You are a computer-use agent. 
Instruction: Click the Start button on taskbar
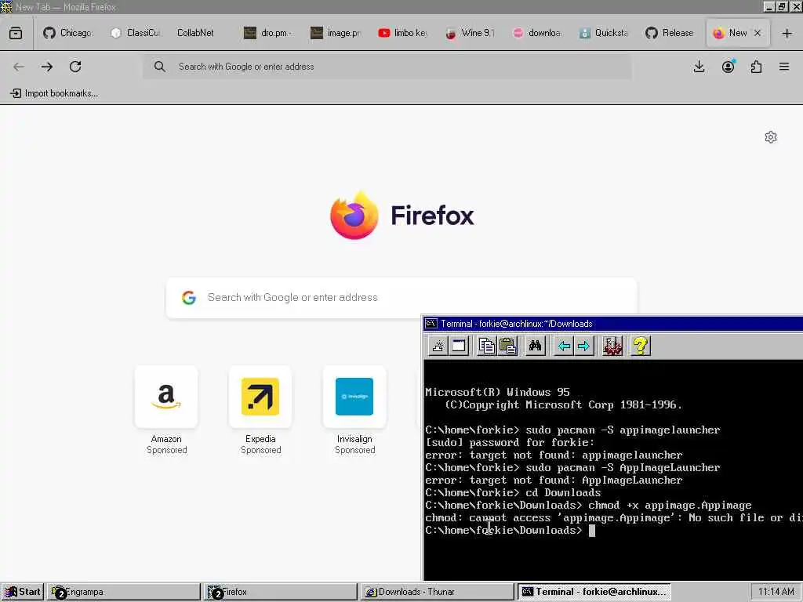pyautogui.click(x=23, y=592)
